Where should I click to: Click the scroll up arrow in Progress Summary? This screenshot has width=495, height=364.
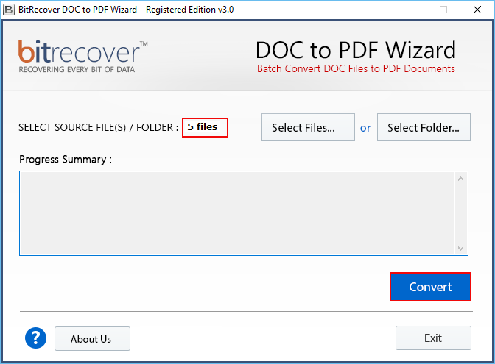(x=461, y=179)
